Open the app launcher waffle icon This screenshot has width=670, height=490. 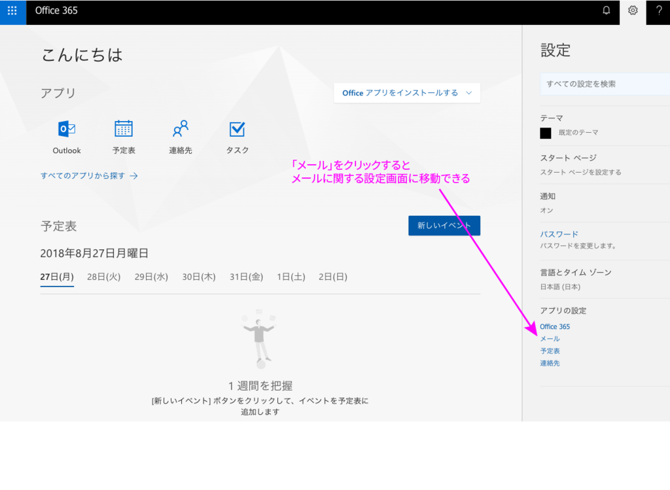tap(12, 10)
